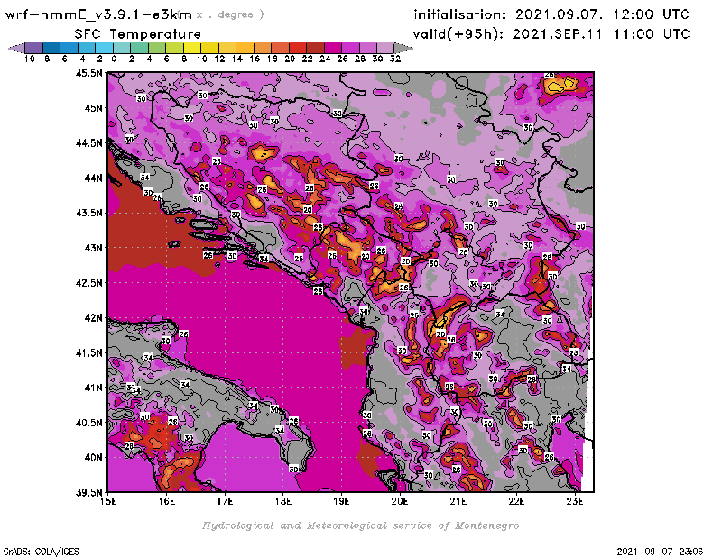722x557 pixels.
Task: Click the SFC Temperature legend title
Action: pos(136,33)
